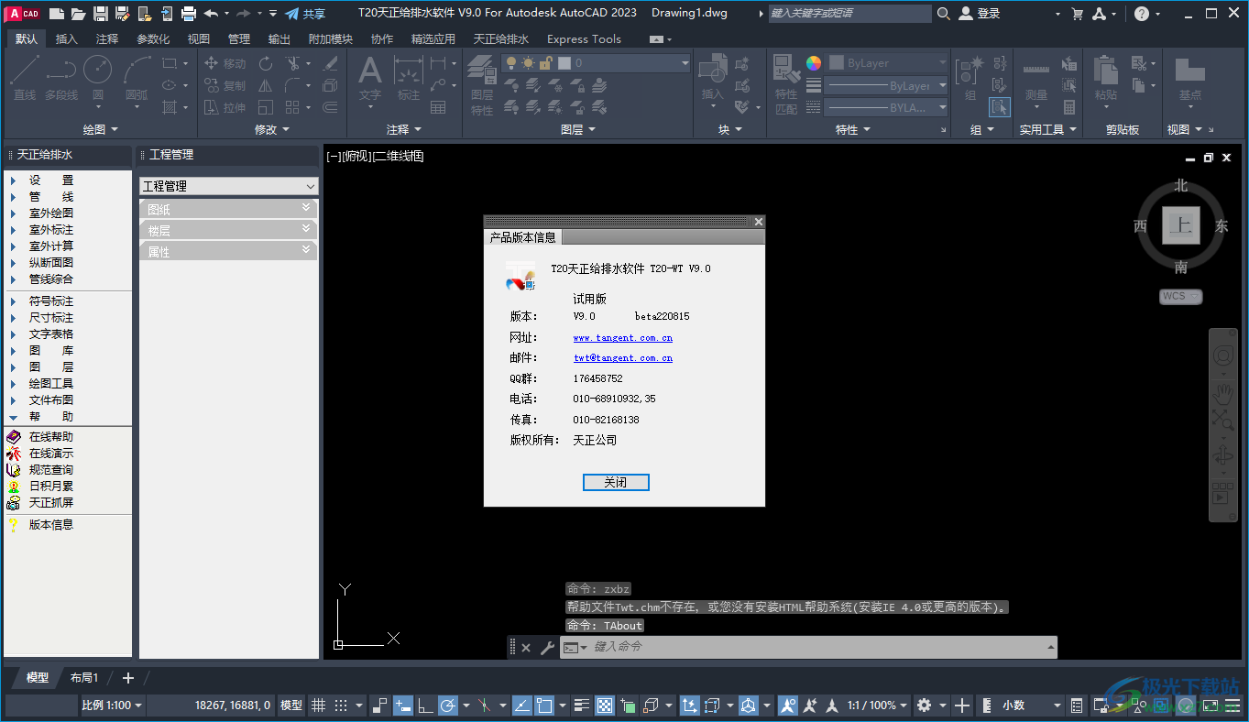Switch to the 布局1 layout tab
The image size is (1249, 722).
click(84, 678)
